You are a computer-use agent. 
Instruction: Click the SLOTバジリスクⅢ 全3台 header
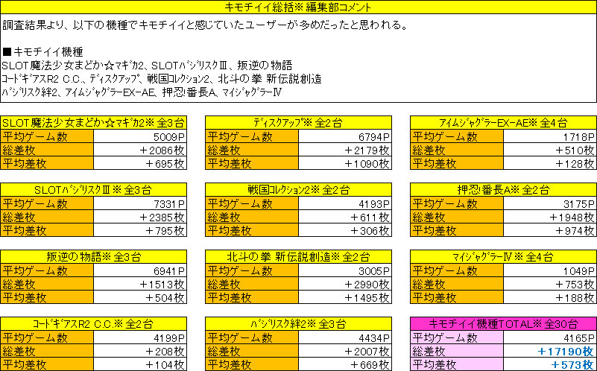coord(93,189)
